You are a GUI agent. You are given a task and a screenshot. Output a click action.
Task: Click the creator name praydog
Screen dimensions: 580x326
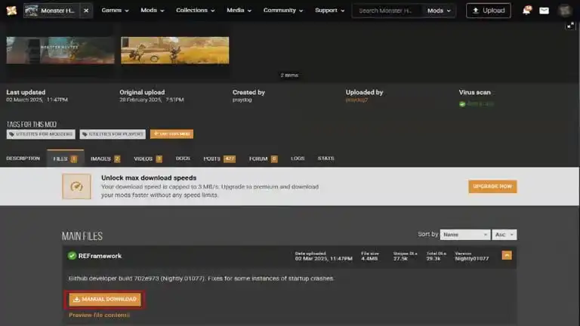(242, 100)
